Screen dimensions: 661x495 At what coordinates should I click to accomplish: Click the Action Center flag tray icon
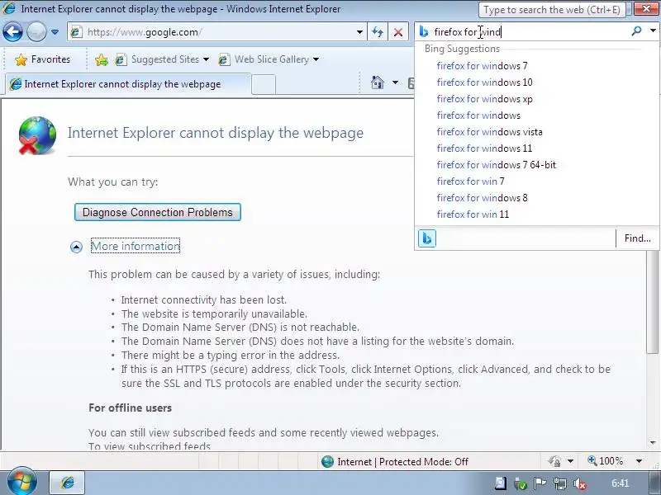[x=540, y=483]
